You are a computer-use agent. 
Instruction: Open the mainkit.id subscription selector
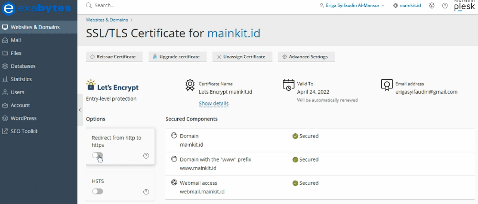point(407,5)
